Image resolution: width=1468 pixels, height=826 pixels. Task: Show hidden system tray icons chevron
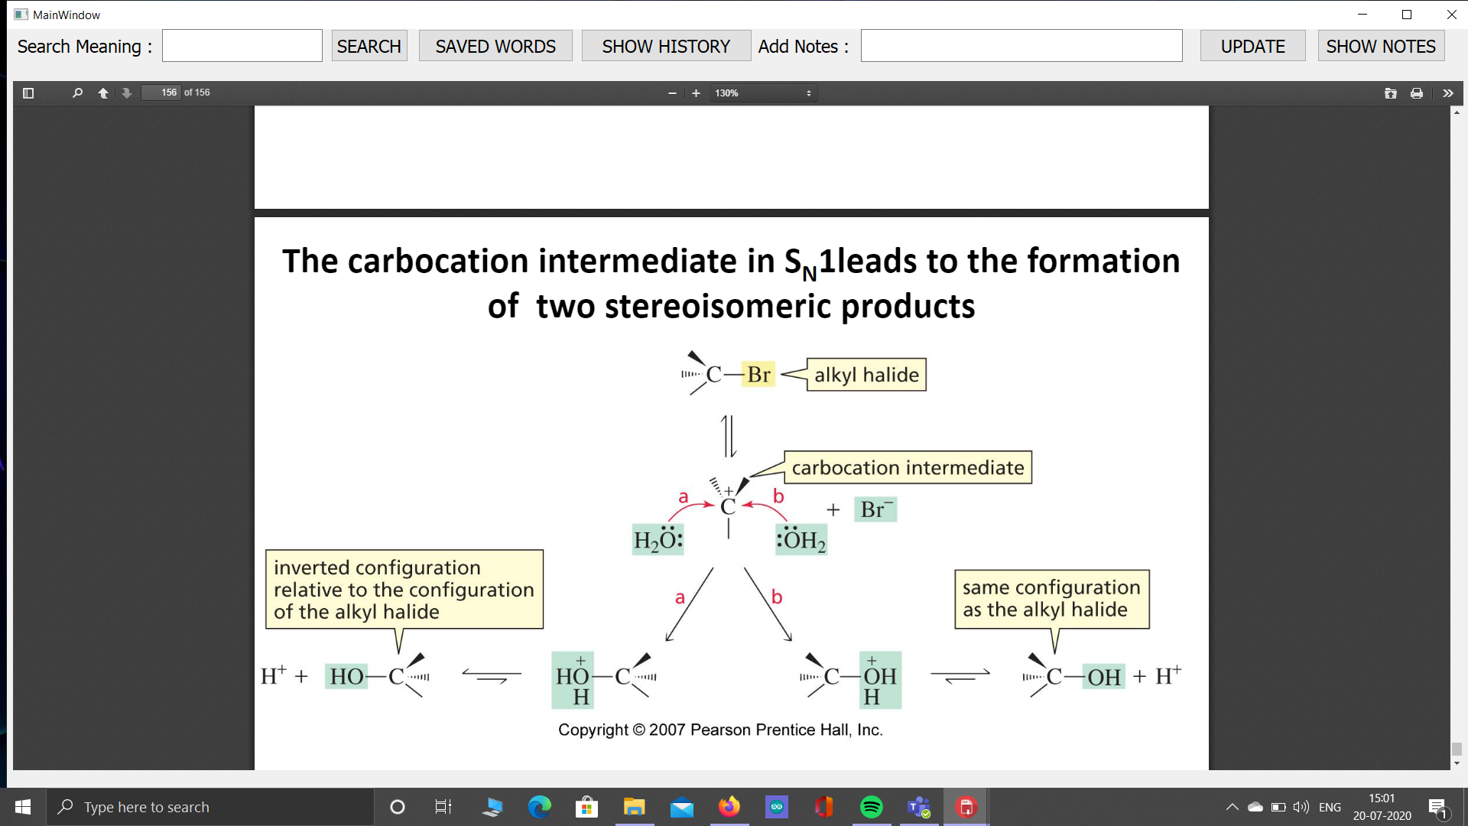click(x=1232, y=807)
